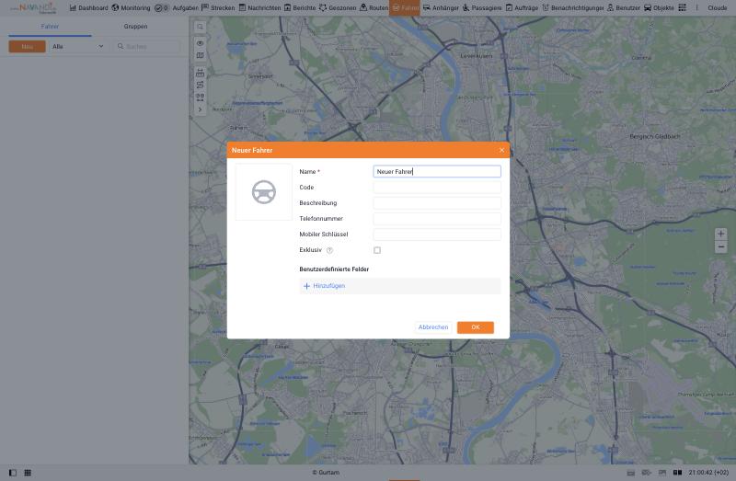Open the Strecken section

click(x=218, y=7)
